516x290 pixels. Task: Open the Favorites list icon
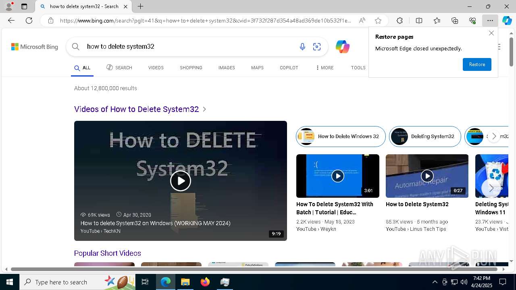437,21
